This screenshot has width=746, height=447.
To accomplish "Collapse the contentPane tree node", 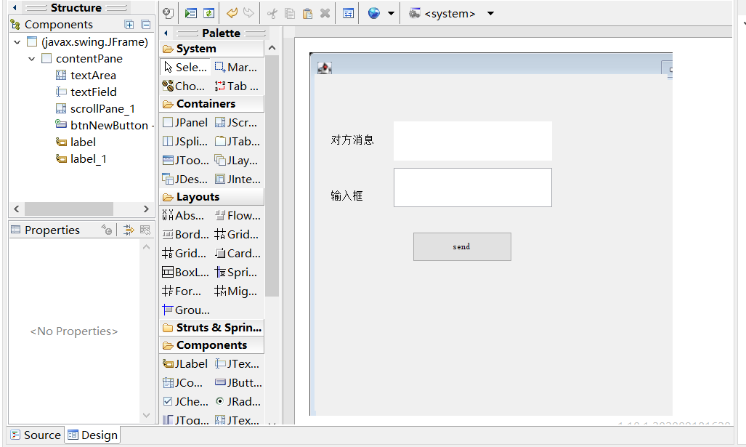I will tap(31, 59).
